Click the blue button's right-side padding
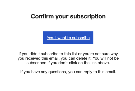Viewport: 135px width, 91px height. click(91, 38)
